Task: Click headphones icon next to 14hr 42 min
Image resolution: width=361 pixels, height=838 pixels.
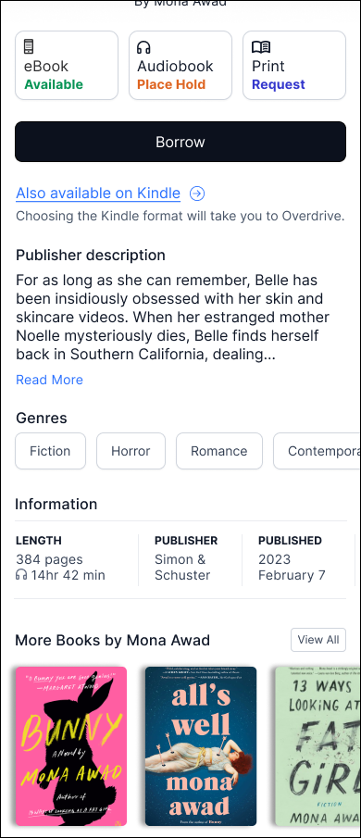Action: pyautogui.click(x=21, y=575)
